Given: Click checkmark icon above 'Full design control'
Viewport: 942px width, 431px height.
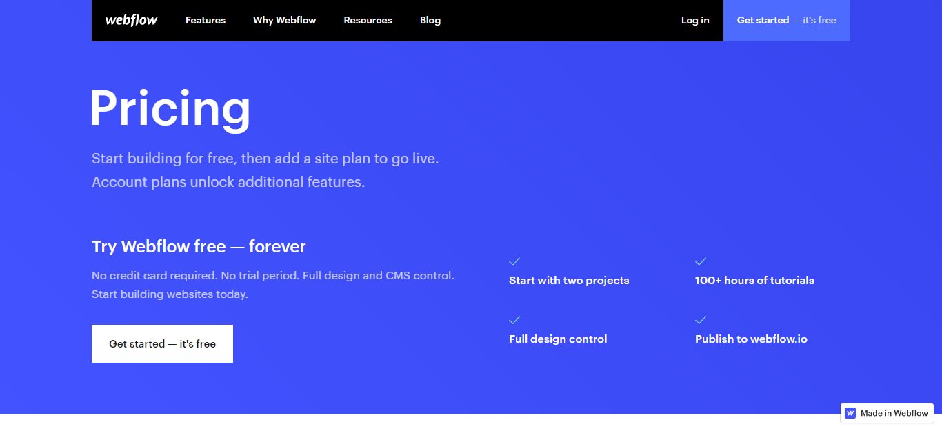Looking at the screenshot, I should coord(514,320).
